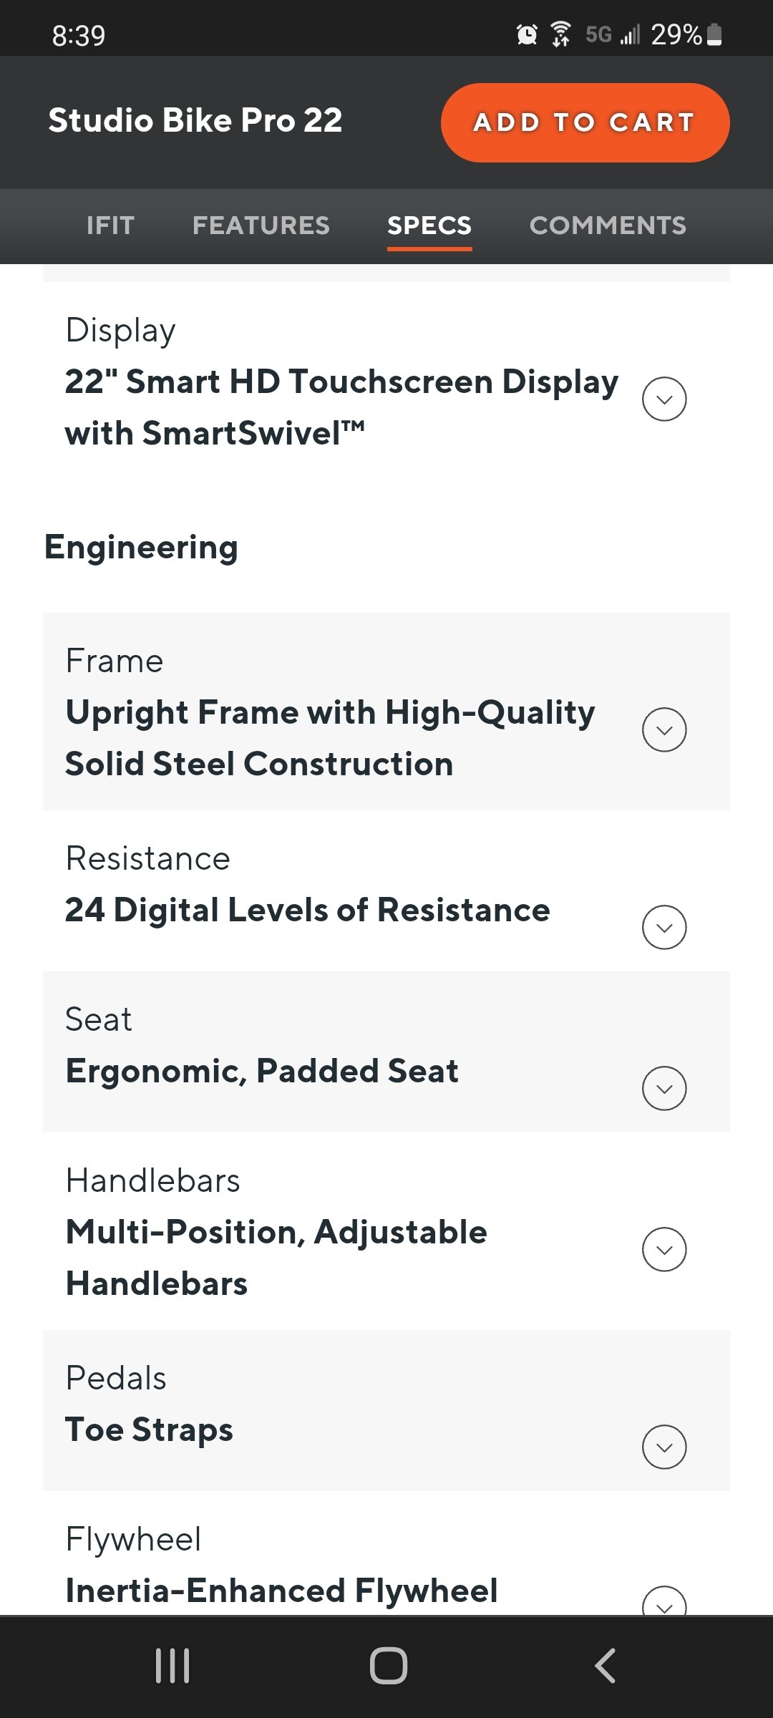Open the FEATURES tab
Screen dimensions: 773x1718
pyautogui.click(x=261, y=225)
